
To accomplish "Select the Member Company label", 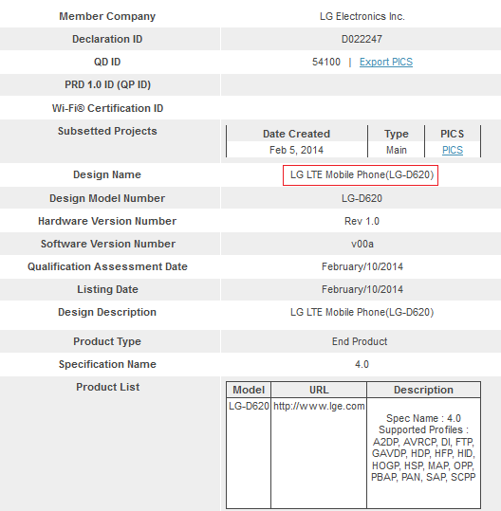I will pyautogui.click(x=107, y=16).
